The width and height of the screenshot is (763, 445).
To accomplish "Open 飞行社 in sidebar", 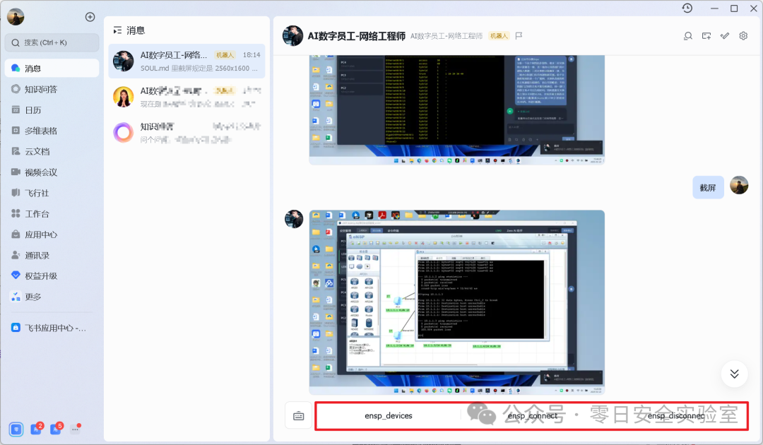I will coord(52,193).
